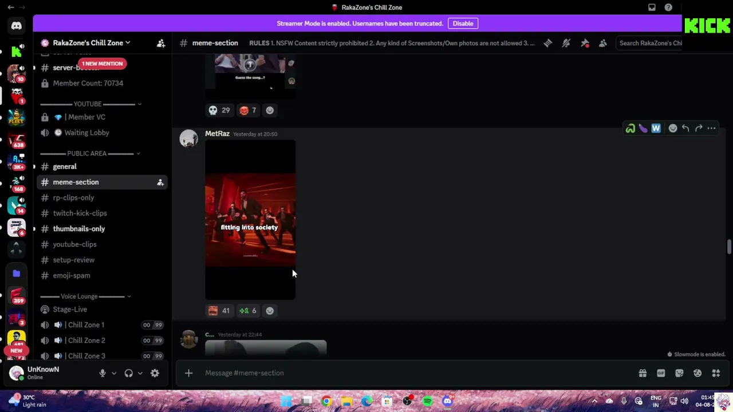Open the general channel
733x412 pixels.
[102, 167]
